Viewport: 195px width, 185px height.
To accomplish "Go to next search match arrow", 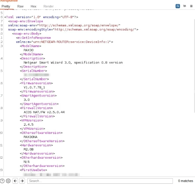I will click(x=22, y=181).
